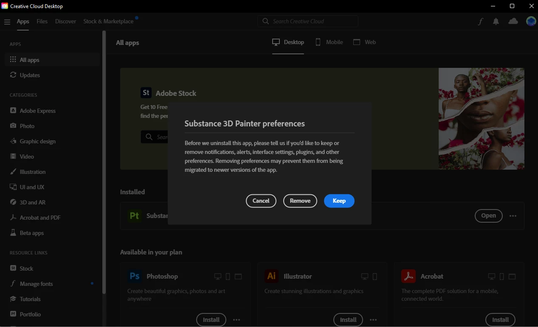Switch to the Desktop apps tab
This screenshot has width=538, height=327.
[x=288, y=42]
